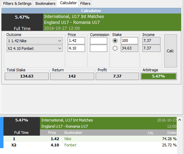The width and height of the screenshot is (184, 154).
Task: Select the radio button beside stake 34.63
Action: click(x=115, y=48)
